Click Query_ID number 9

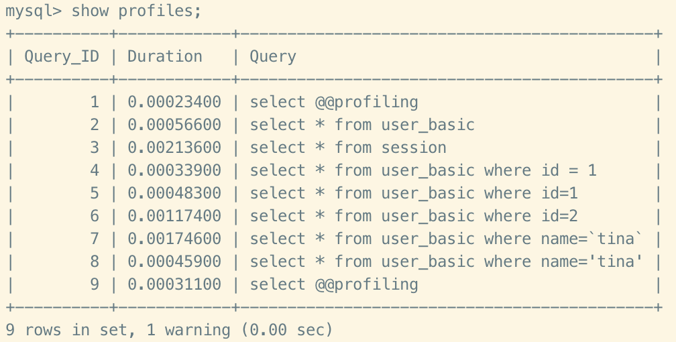(x=95, y=285)
